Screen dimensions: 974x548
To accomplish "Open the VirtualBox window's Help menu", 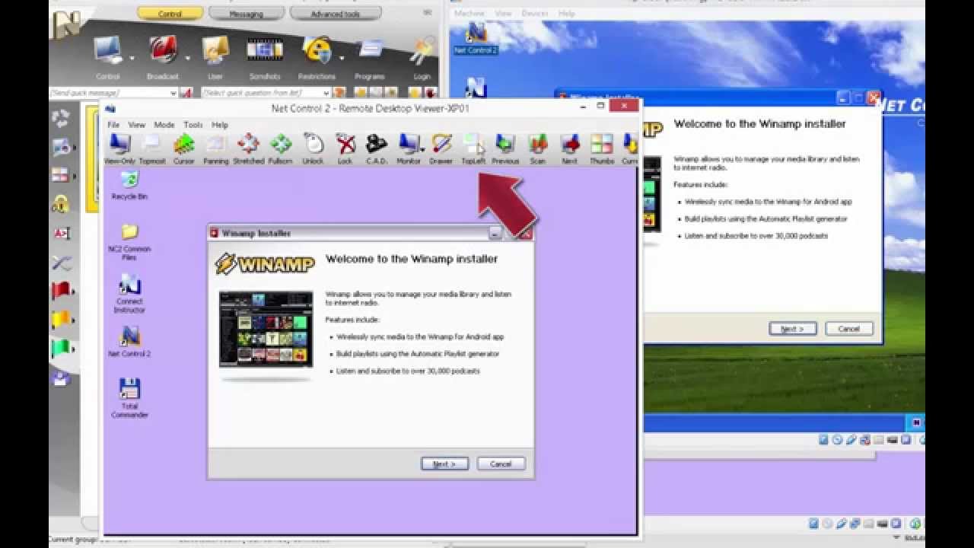I will tap(566, 14).
